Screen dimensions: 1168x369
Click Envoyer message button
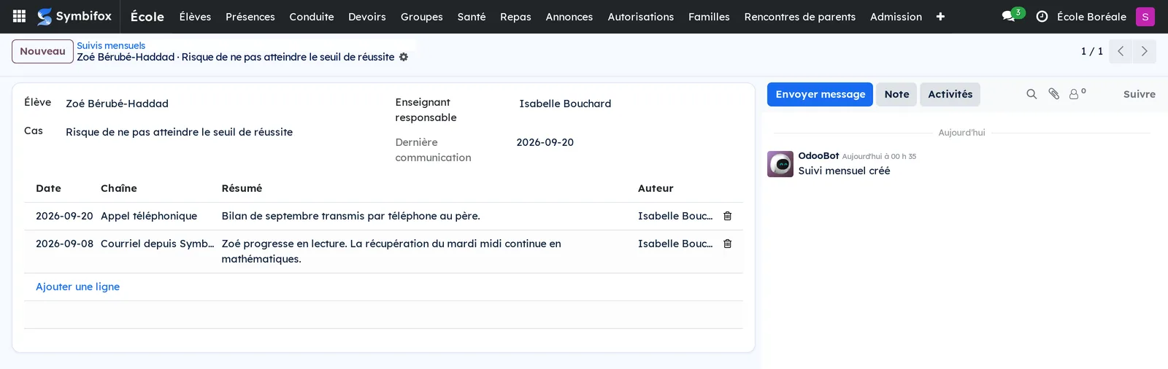820,94
